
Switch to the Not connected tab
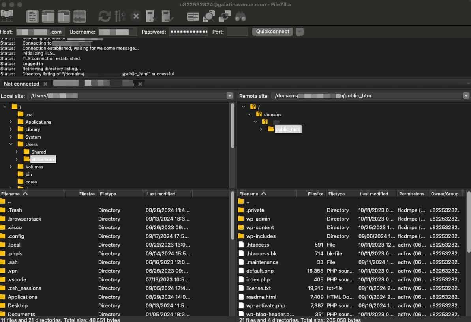coord(21,84)
